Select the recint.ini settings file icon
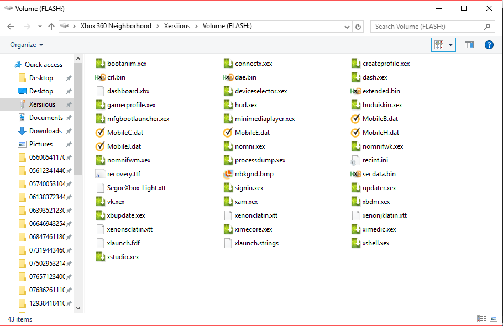503x326 pixels. tap(355, 160)
